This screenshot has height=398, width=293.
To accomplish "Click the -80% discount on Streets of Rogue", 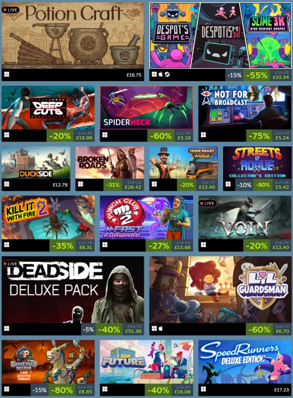I will (x=263, y=185).
